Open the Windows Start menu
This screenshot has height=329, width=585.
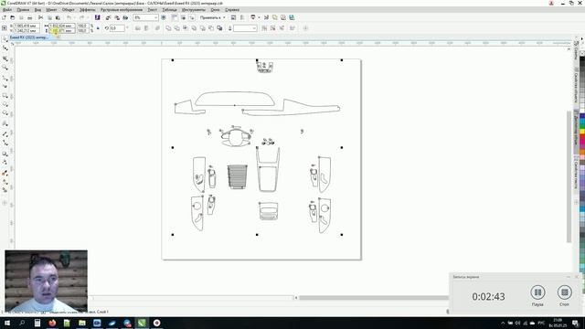tap(6, 323)
